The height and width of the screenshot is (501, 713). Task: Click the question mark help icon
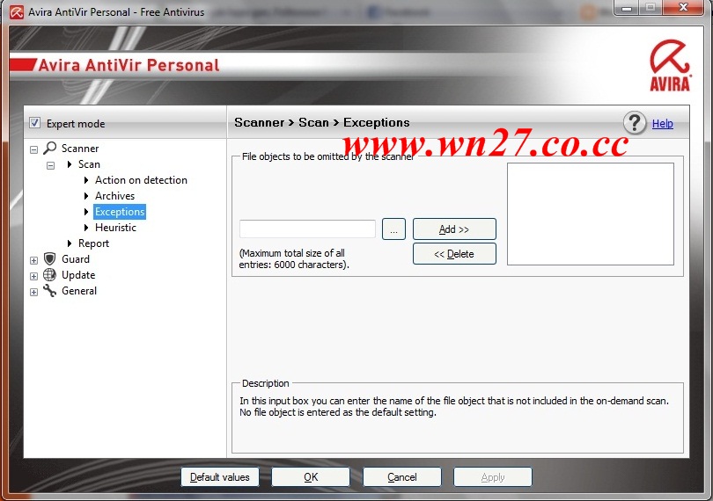pyautogui.click(x=635, y=123)
